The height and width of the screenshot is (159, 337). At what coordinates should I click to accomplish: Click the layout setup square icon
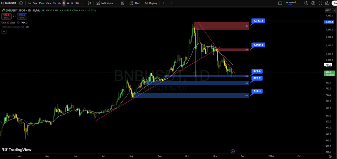(x=280, y=3)
